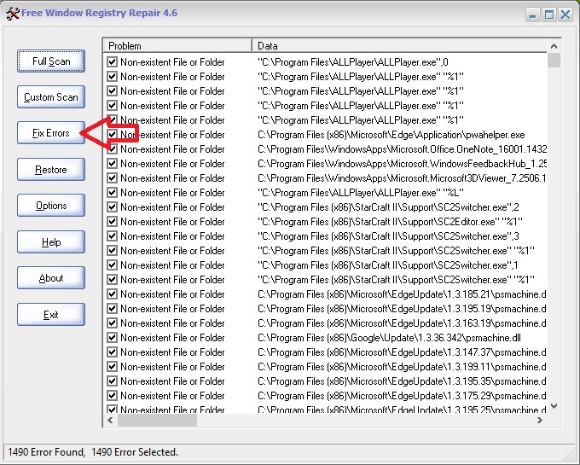This screenshot has height=465, width=580.
Task: Click the app icon in title bar
Action: (x=11, y=14)
